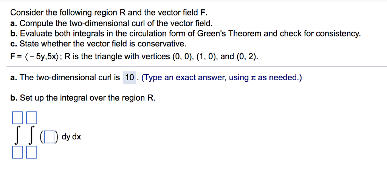The width and height of the screenshot is (387, 177).
Task: Click the curl answer field containing 10
Action: [130, 78]
